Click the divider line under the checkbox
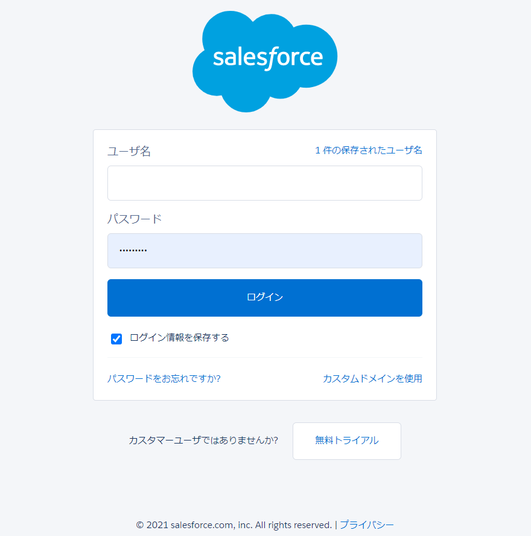The width and height of the screenshot is (531, 536). pos(265,358)
